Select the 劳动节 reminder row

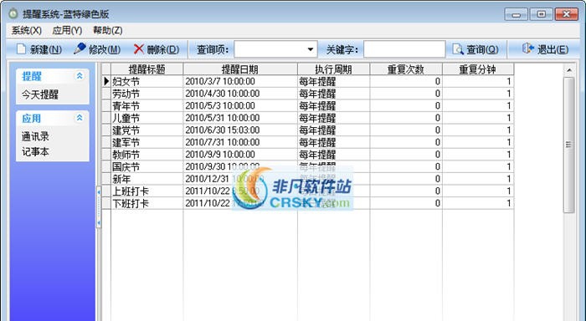click(308, 94)
